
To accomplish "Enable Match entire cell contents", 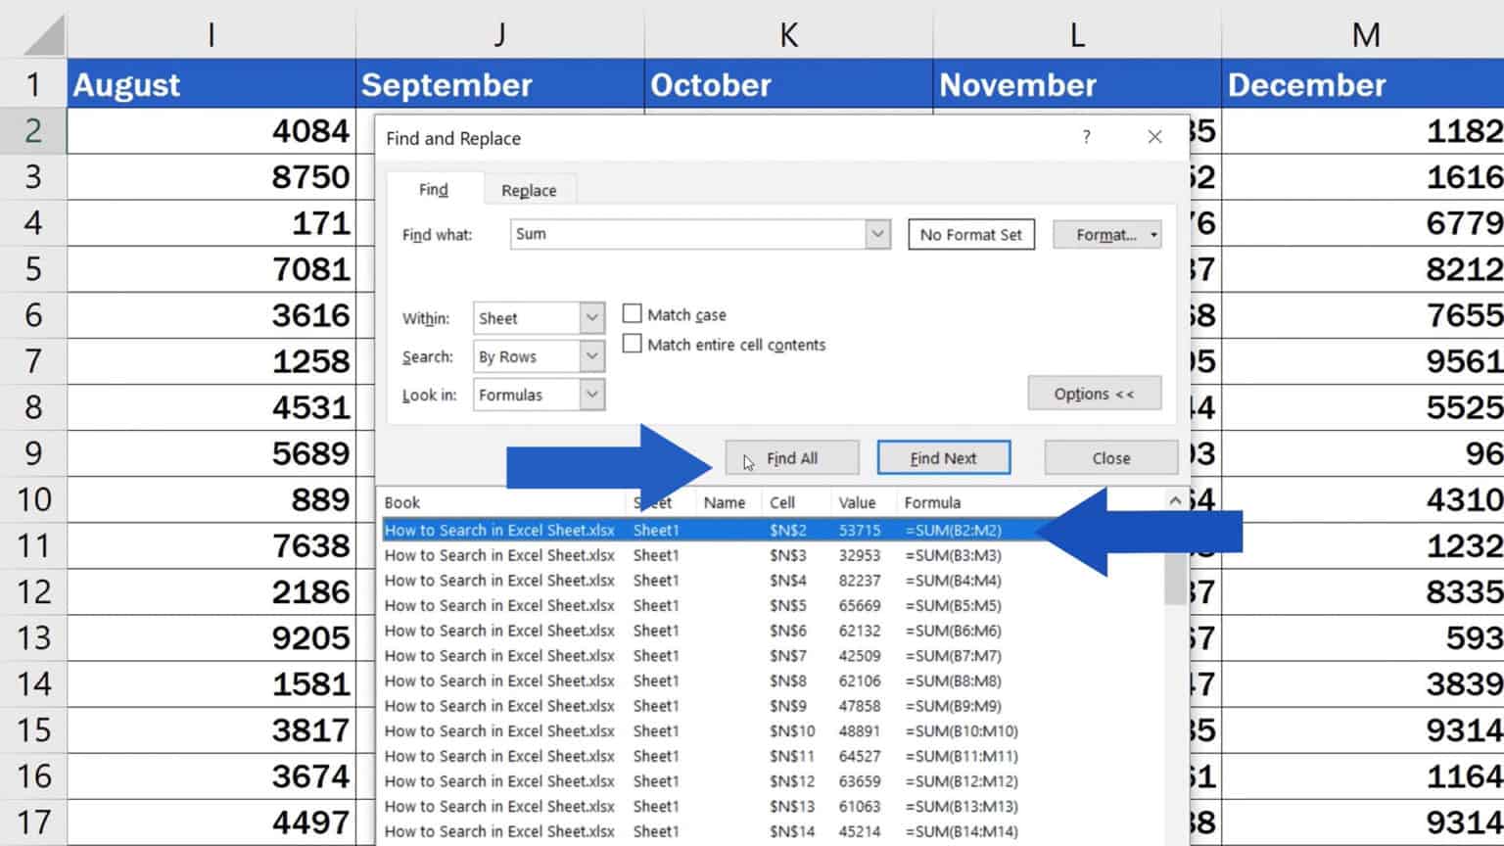I will [x=633, y=344].
